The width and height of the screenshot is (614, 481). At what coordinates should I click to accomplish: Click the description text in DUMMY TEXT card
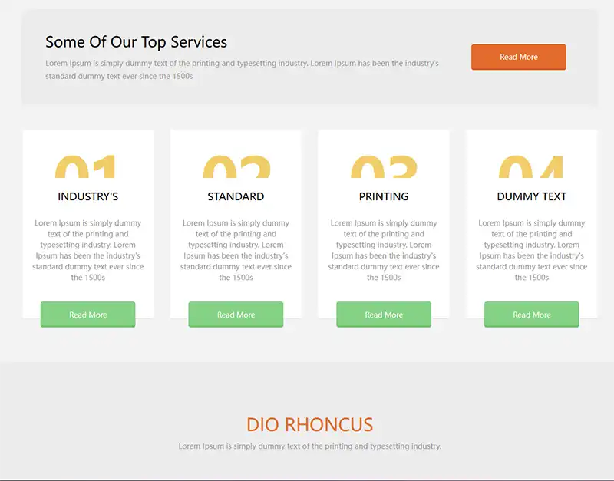point(532,250)
